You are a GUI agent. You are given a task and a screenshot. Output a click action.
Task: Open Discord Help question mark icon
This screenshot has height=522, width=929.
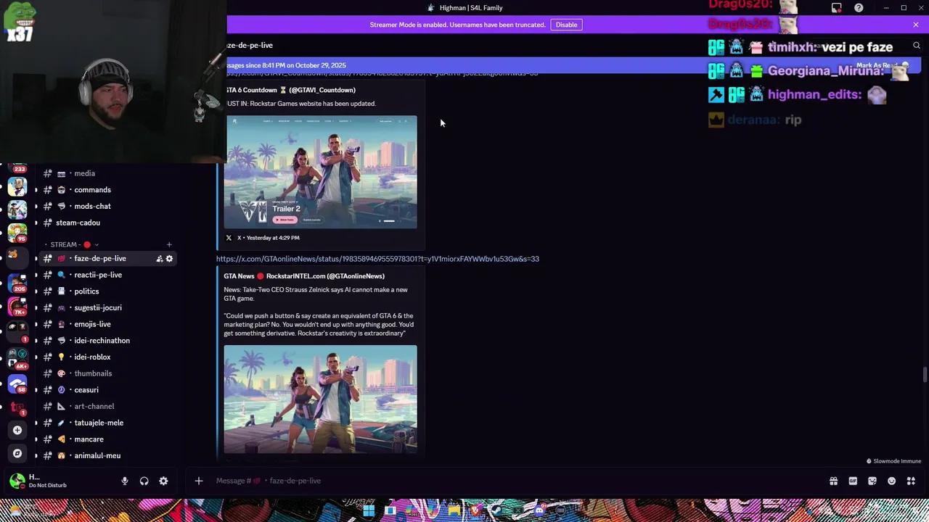tap(859, 8)
